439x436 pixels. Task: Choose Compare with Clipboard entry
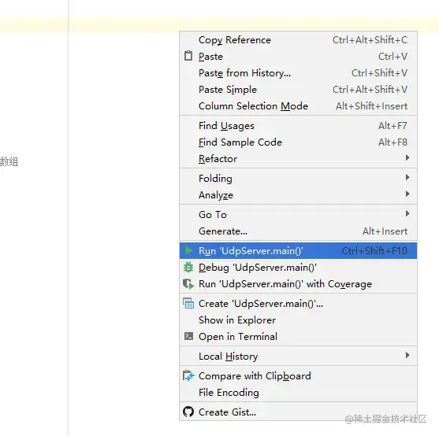(x=298, y=376)
